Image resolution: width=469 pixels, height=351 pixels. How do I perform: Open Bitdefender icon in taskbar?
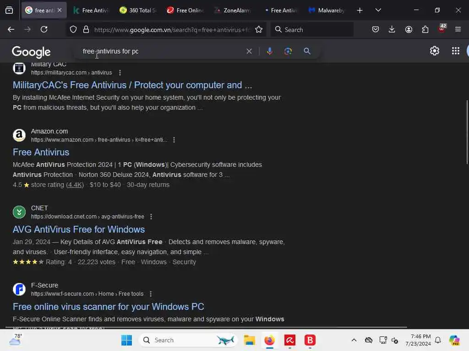click(310, 340)
